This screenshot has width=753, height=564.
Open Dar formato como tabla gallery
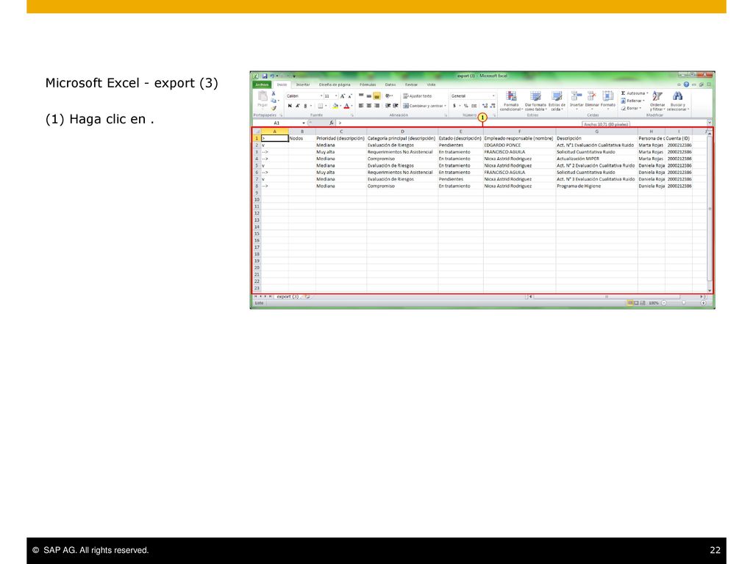tap(535, 101)
